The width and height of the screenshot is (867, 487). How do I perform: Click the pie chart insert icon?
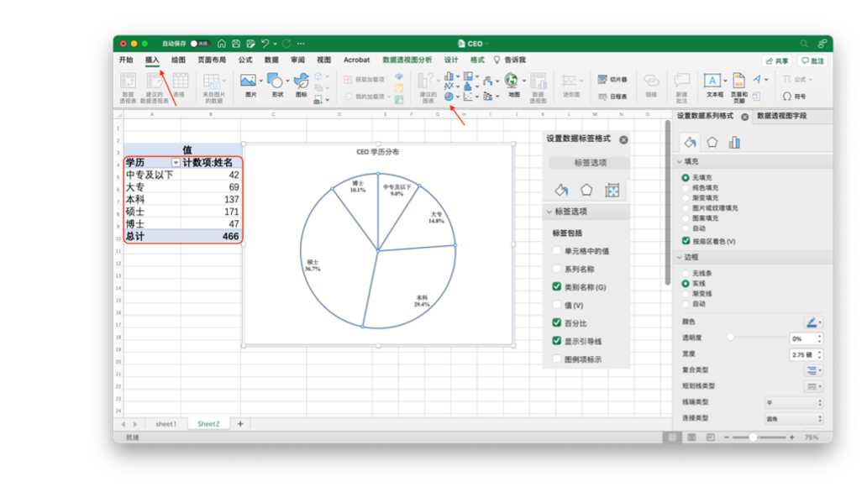click(449, 97)
